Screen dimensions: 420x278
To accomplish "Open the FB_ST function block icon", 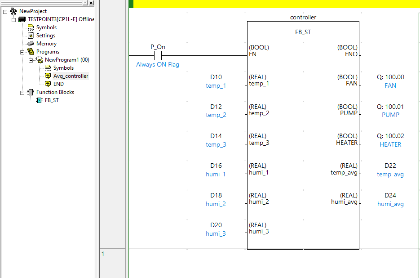I will (40, 100).
